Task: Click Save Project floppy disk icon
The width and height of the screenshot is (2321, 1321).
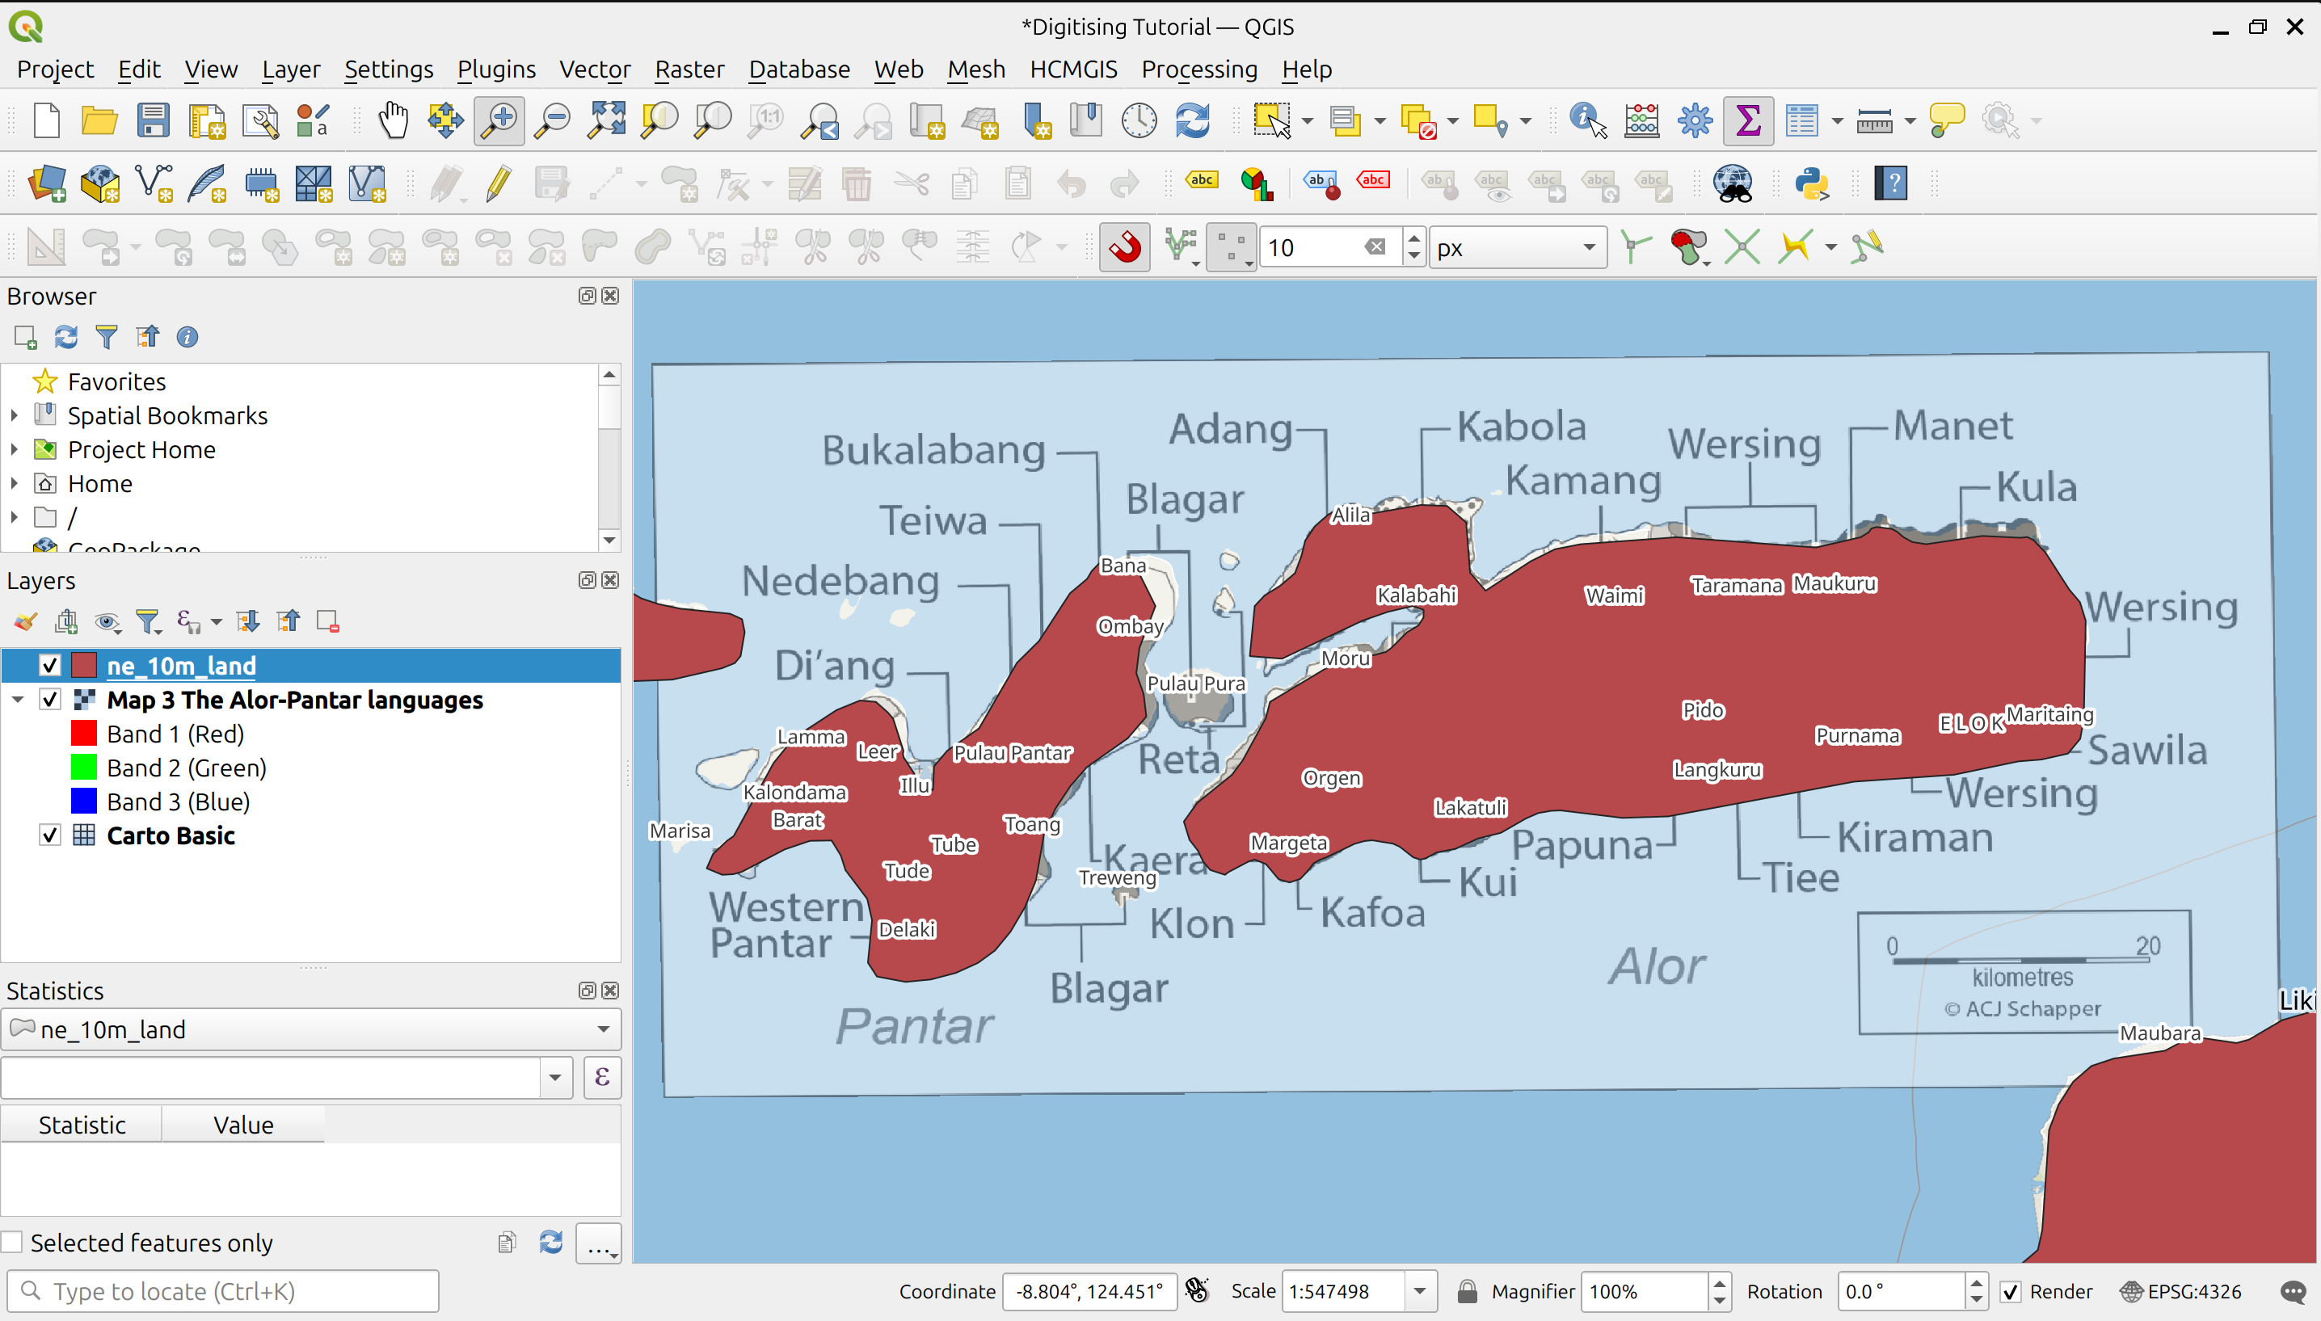Action: (154, 120)
